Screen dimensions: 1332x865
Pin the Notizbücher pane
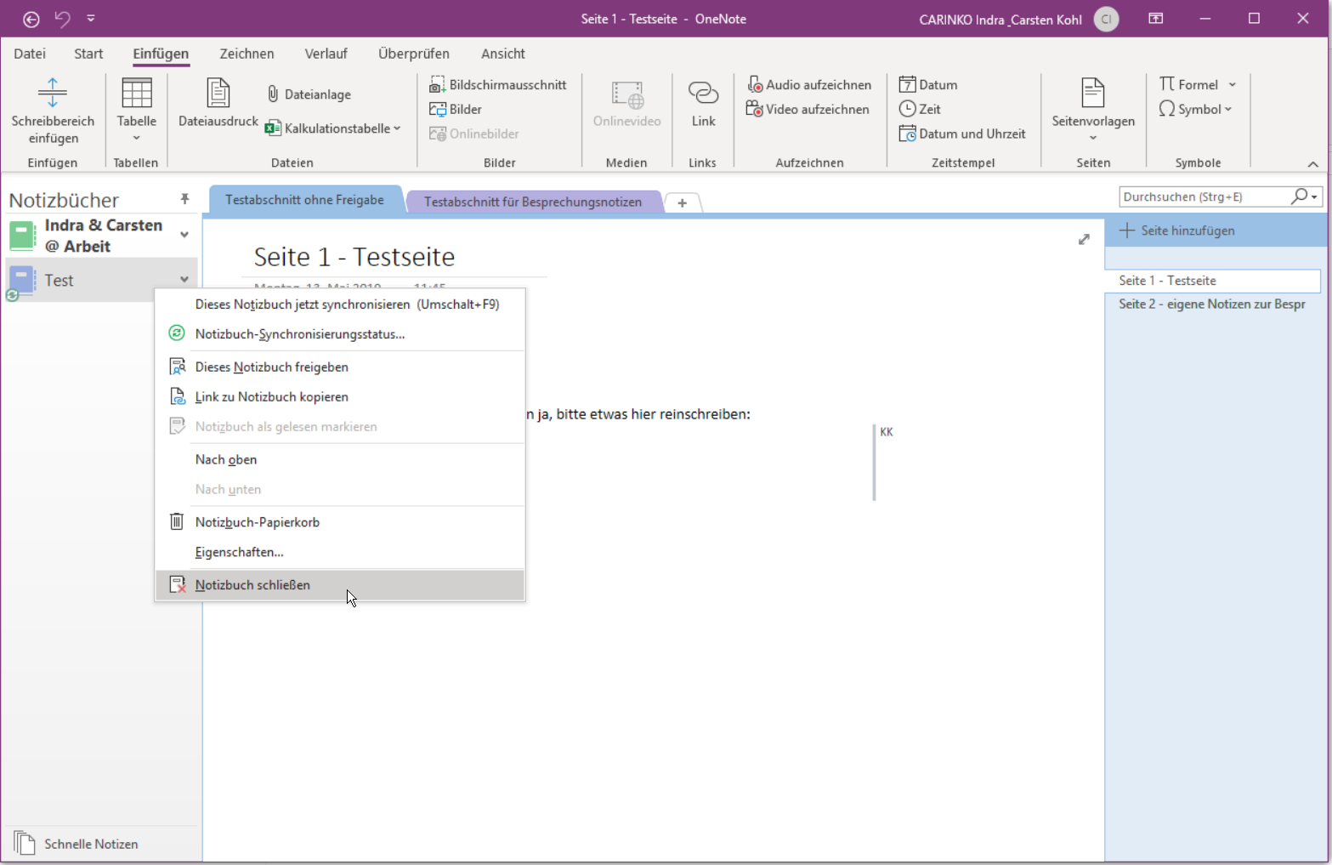pyautogui.click(x=184, y=199)
